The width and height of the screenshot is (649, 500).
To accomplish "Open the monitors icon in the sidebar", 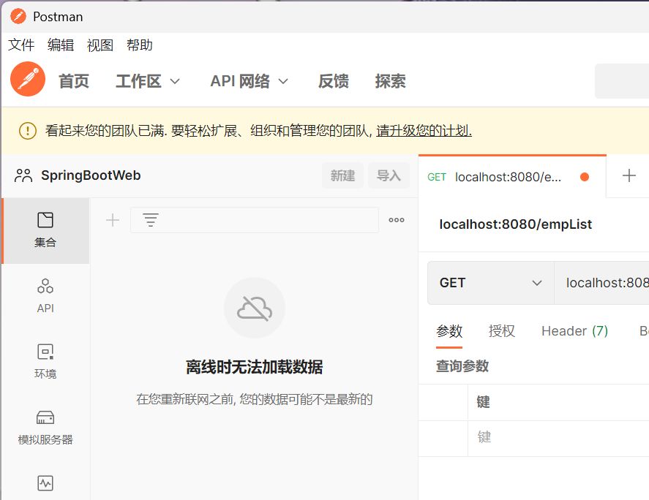I will [45, 482].
